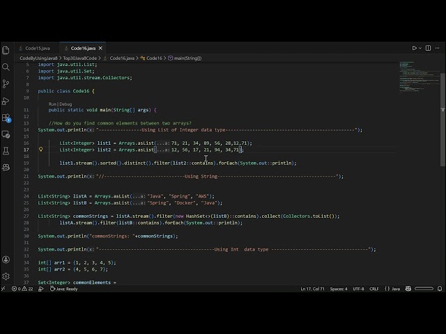Image resolution: width=446 pixels, height=334 pixels.
Task: Click the Ln 17, Col 71 position indicator
Action: coord(312,289)
